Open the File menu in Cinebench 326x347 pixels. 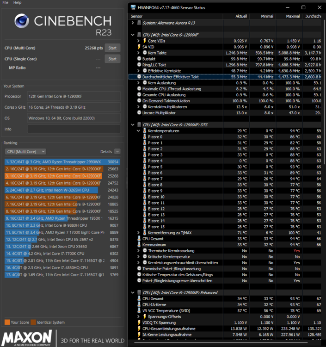click(5, 3)
